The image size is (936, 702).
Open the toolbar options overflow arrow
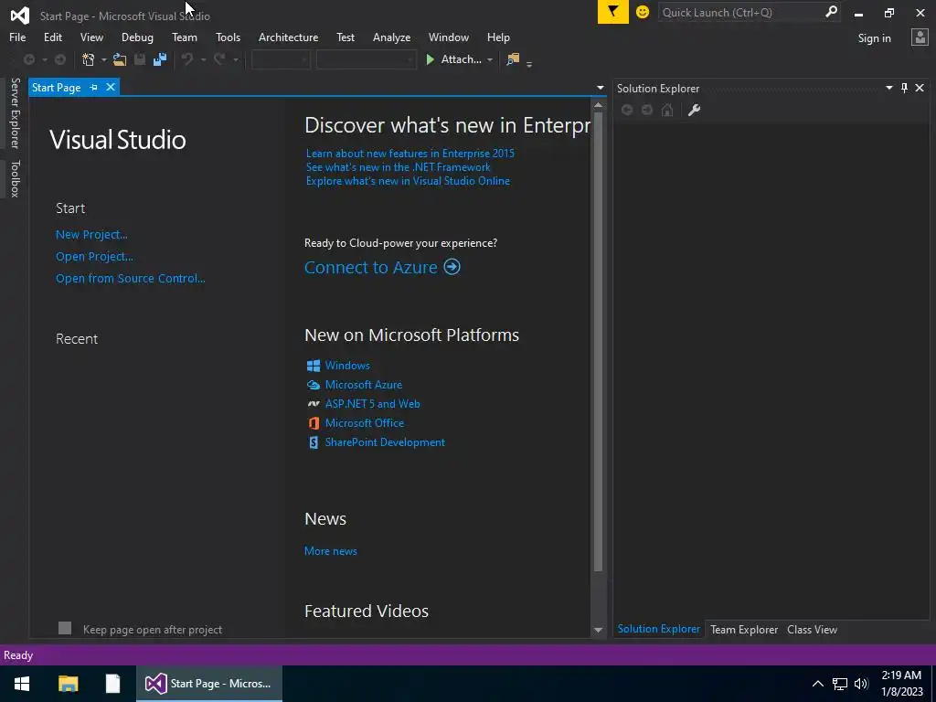[529, 63]
